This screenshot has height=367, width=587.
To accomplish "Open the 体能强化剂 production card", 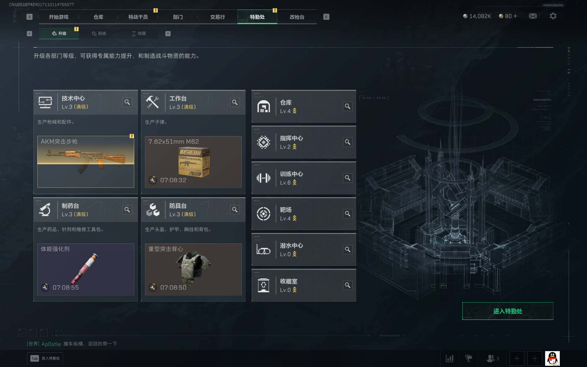I will coord(86,269).
